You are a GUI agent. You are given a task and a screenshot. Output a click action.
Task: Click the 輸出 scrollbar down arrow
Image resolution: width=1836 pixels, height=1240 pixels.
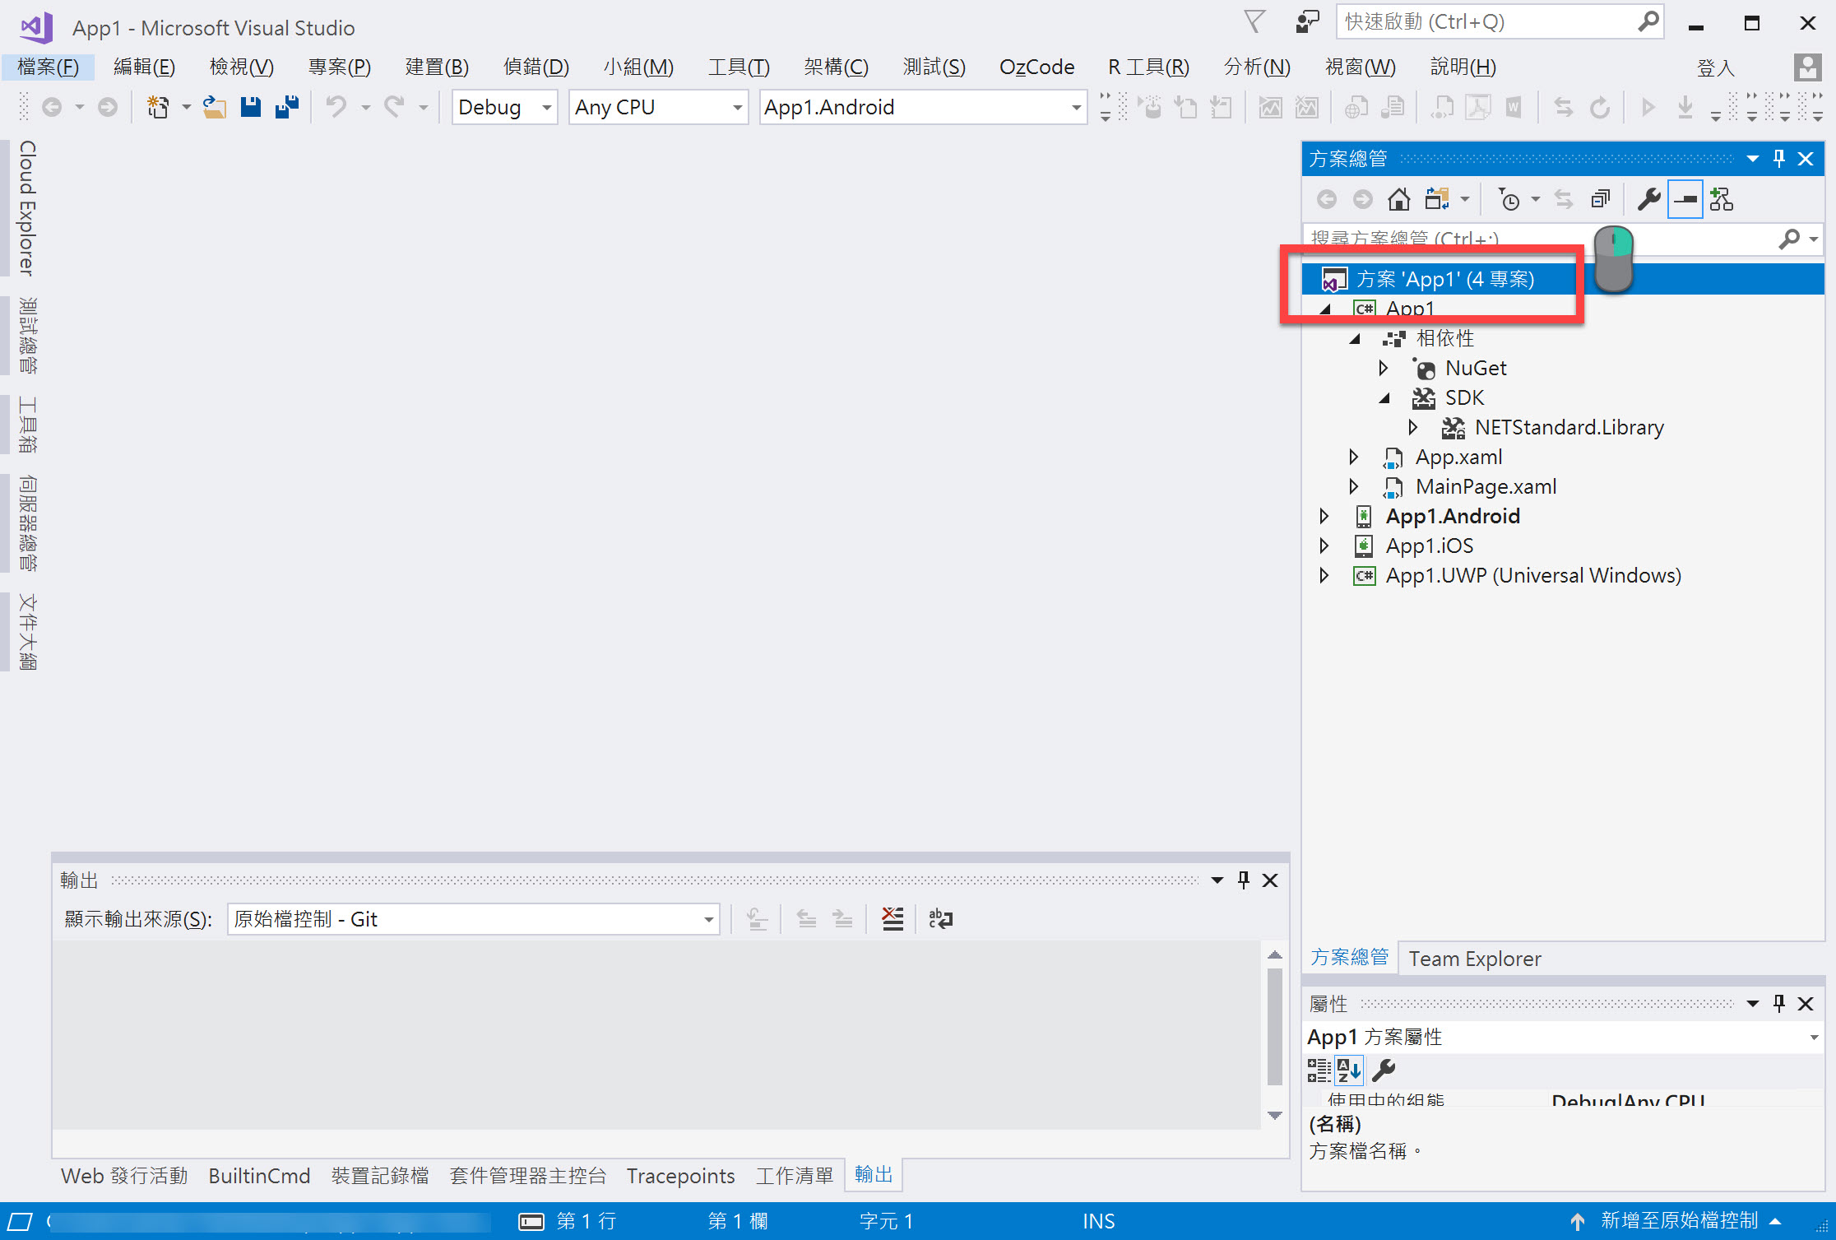[x=1275, y=1116]
